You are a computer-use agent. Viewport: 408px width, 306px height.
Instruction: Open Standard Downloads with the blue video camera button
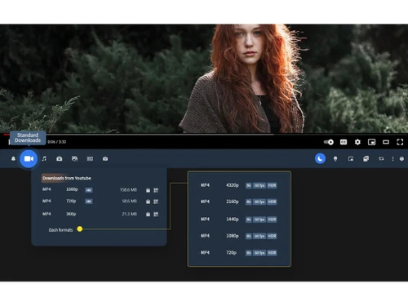(29, 158)
